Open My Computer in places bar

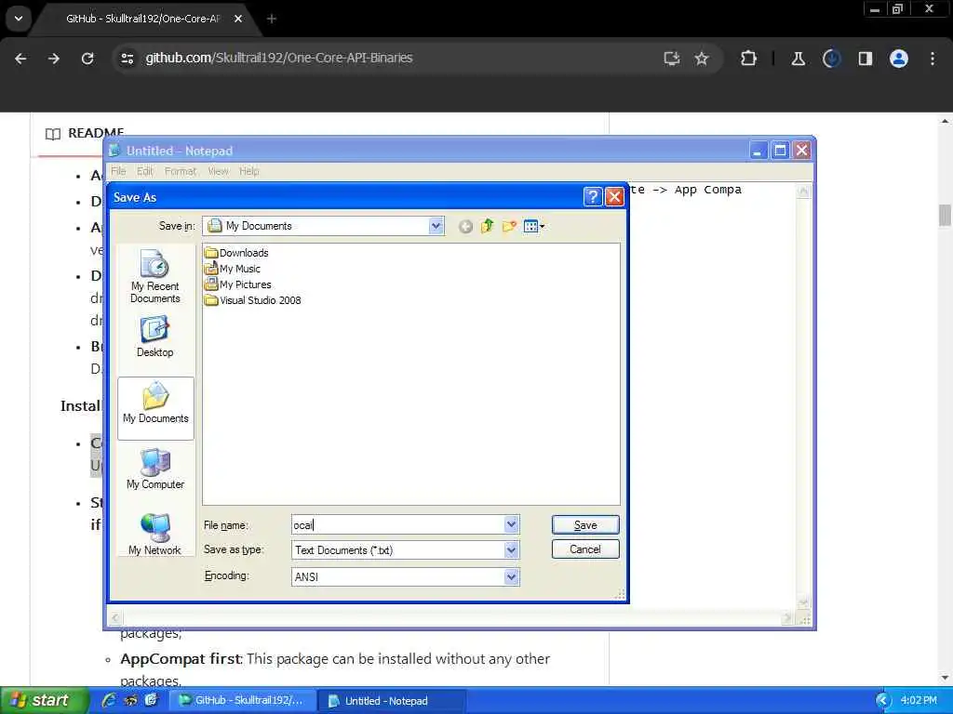tap(155, 469)
